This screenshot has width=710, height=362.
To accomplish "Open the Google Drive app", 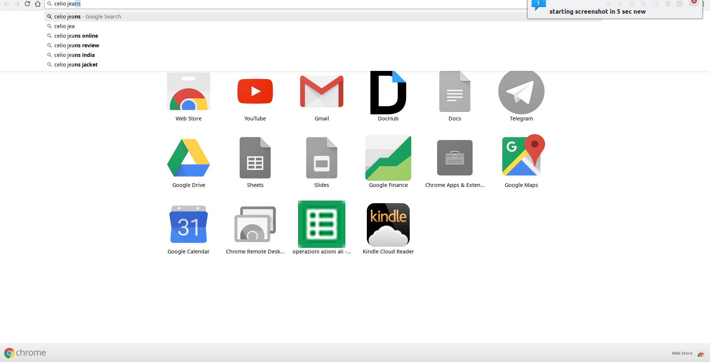I will click(x=189, y=158).
